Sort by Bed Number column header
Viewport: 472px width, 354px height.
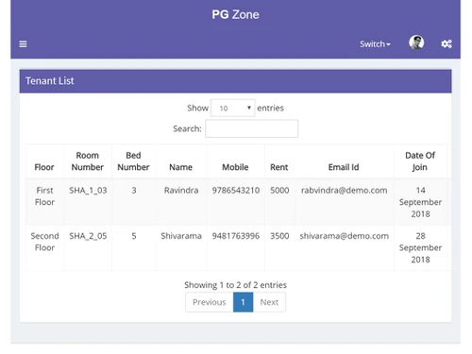tap(133, 161)
